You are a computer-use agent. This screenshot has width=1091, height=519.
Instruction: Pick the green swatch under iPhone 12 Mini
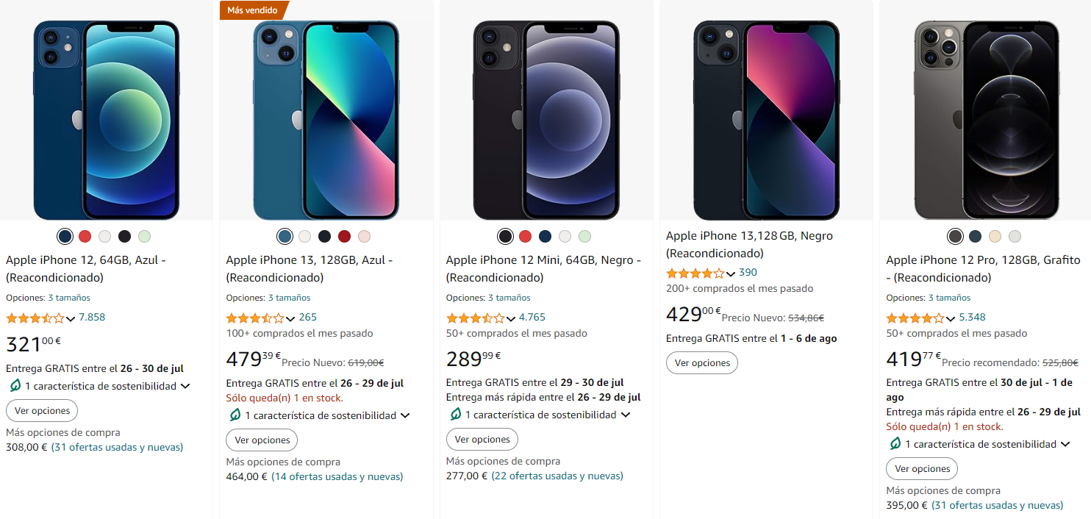584,236
